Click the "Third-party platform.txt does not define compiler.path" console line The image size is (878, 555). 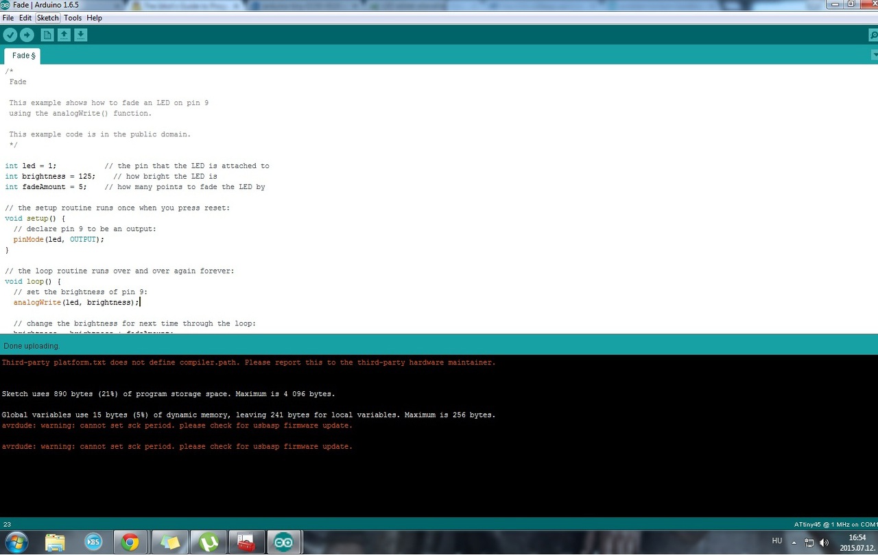pos(248,362)
